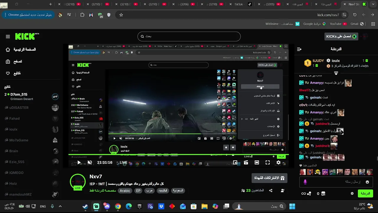Open chat settings gear icon
This screenshot has width=378, height=213.
click(352, 193)
